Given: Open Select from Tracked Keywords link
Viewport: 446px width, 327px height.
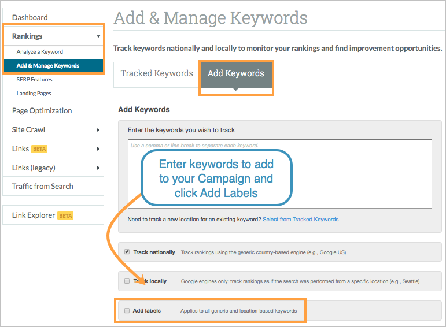Looking at the screenshot, I should pyautogui.click(x=301, y=220).
